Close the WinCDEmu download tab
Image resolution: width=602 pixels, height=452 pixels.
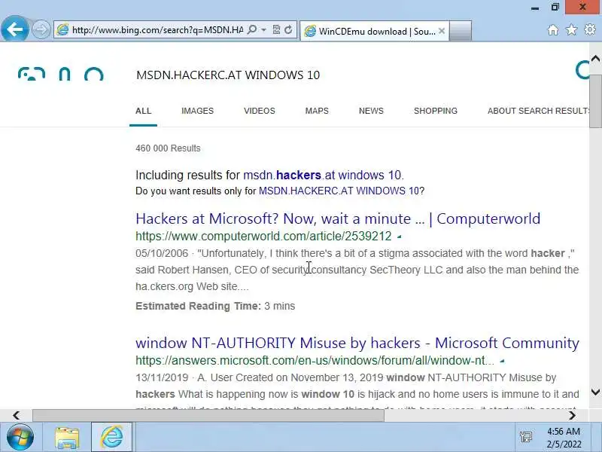point(442,31)
